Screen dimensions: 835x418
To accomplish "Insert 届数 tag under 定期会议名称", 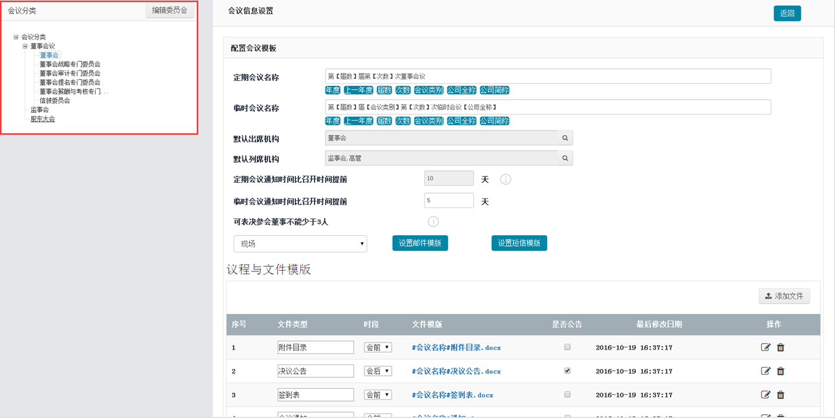I will pyautogui.click(x=384, y=90).
